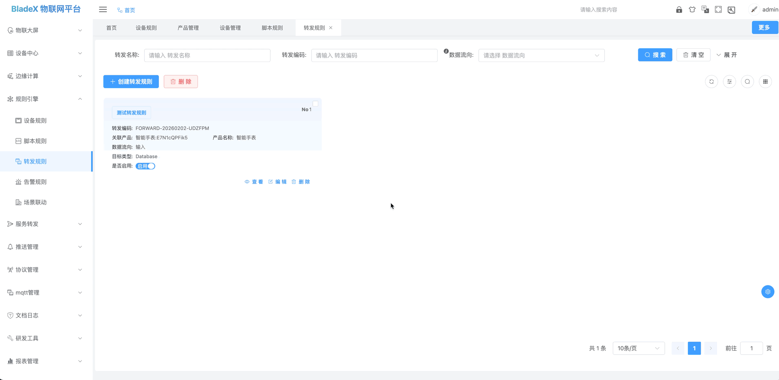Collapse sidebar with hamburger icon
The height and width of the screenshot is (380, 779).
[103, 10]
